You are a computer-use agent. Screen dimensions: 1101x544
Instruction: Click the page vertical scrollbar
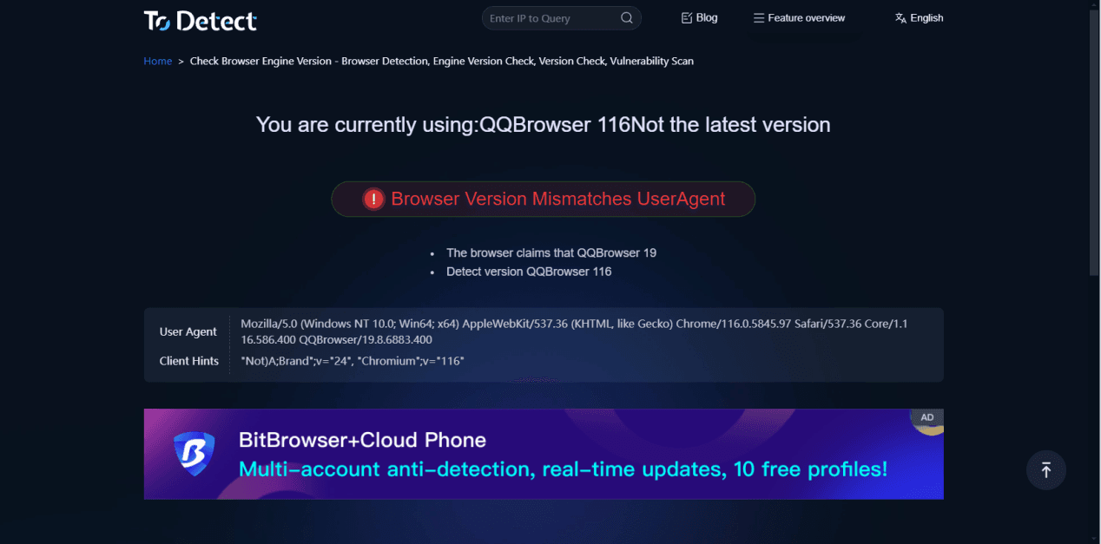(x=1094, y=143)
